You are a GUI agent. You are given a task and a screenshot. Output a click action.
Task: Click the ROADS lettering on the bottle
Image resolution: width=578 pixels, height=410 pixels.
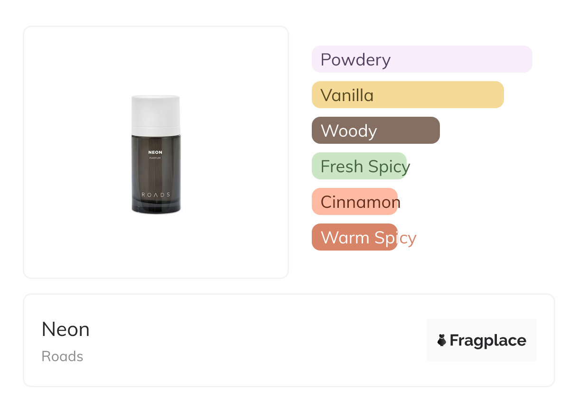coord(156,195)
